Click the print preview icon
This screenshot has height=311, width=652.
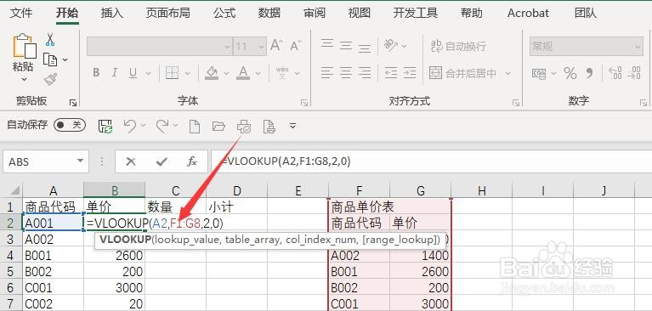(x=269, y=126)
